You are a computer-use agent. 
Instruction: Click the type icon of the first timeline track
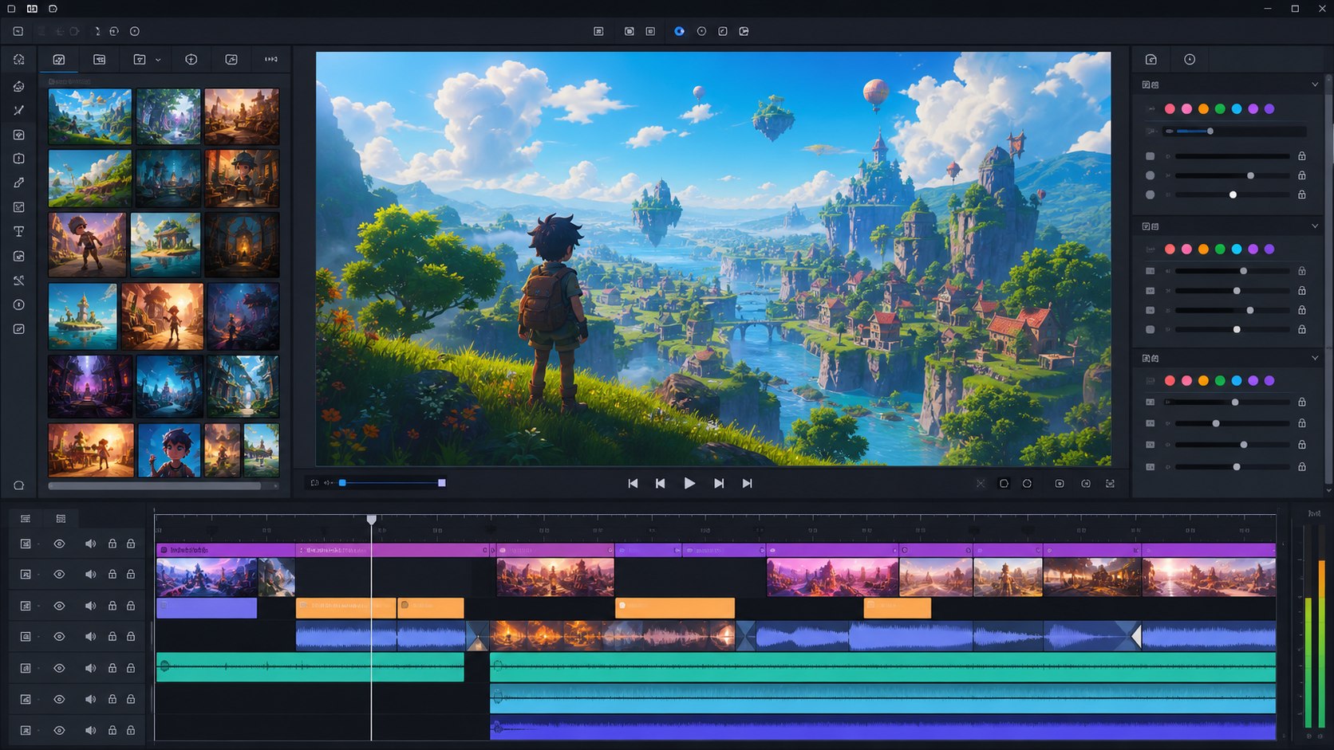click(26, 544)
